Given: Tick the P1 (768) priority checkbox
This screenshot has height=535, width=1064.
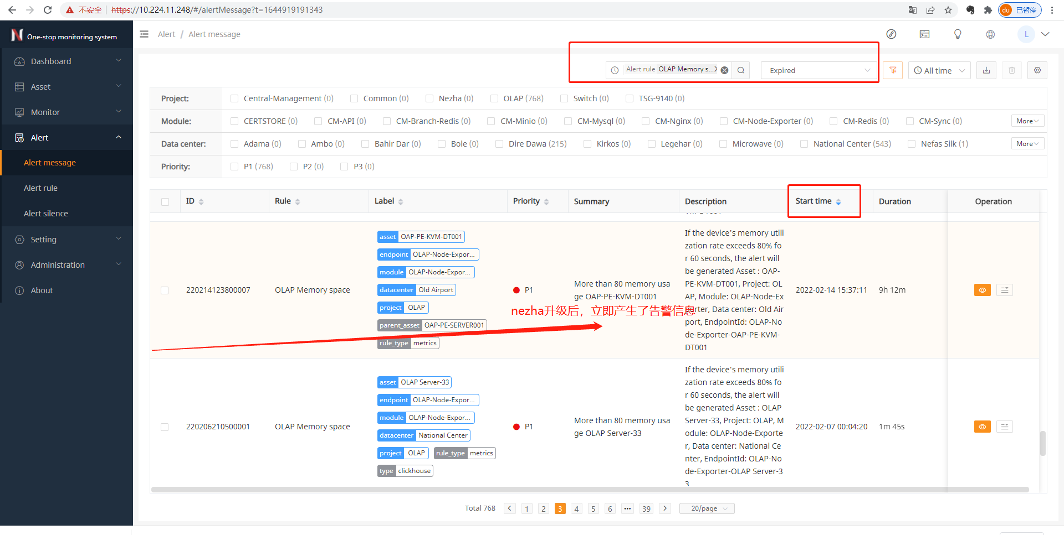Looking at the screenshot, I should point(234,167).
